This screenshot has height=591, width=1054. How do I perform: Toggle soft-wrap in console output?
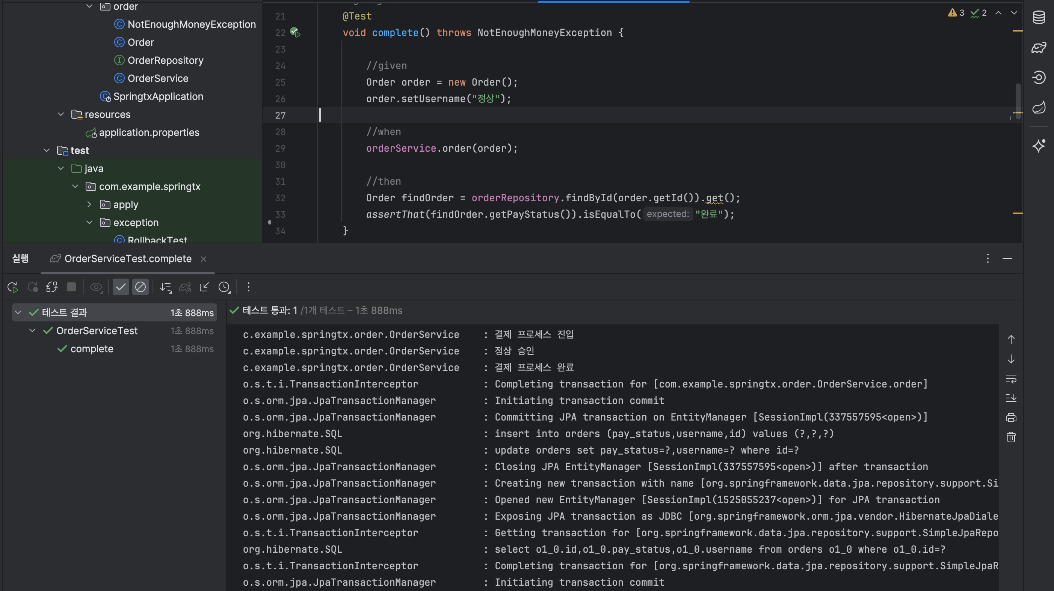point(1011,379)
